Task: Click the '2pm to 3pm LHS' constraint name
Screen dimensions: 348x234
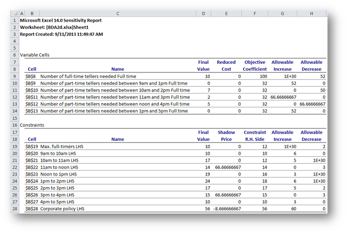Action: pos(57,188)
